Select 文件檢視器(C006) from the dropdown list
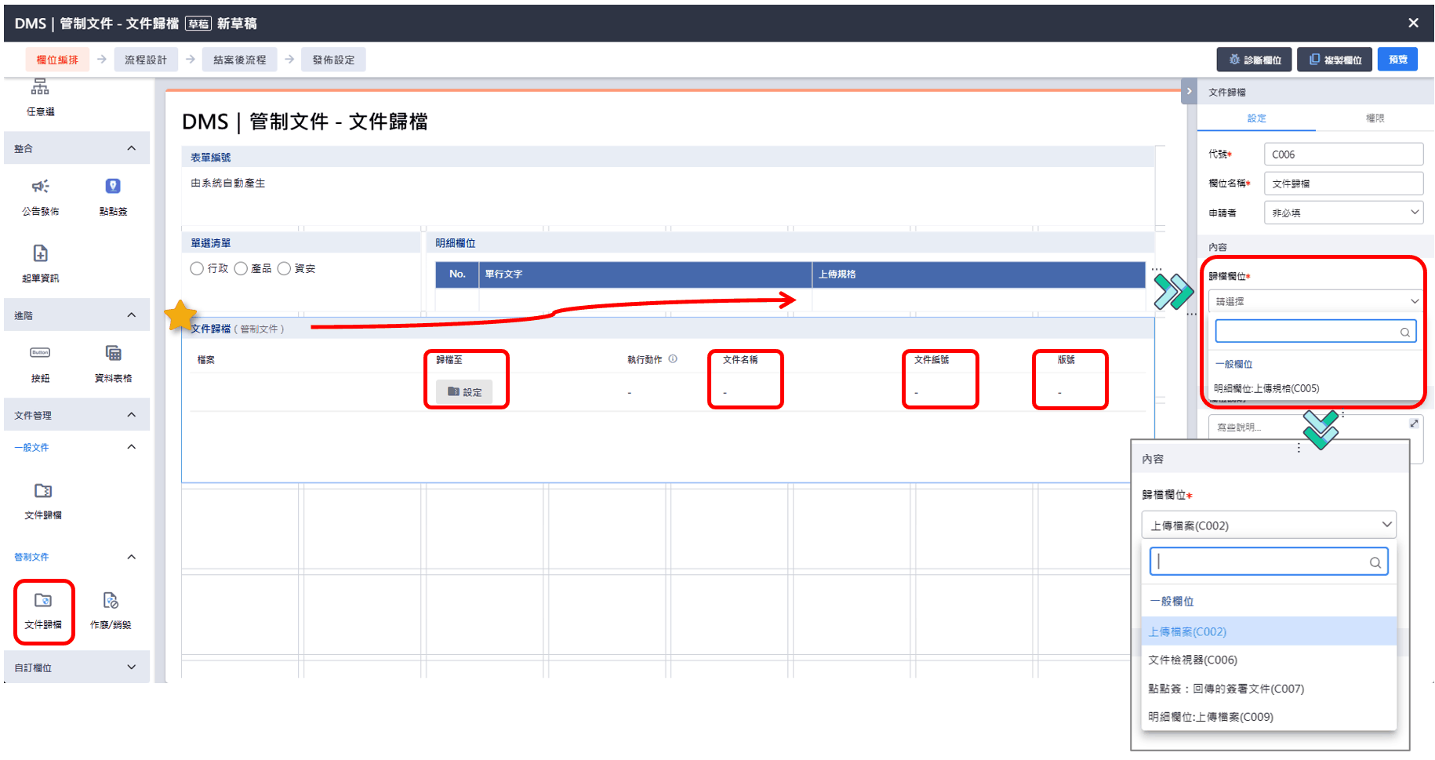This screenshot has width=1435, height=760. pos(1193,660)
